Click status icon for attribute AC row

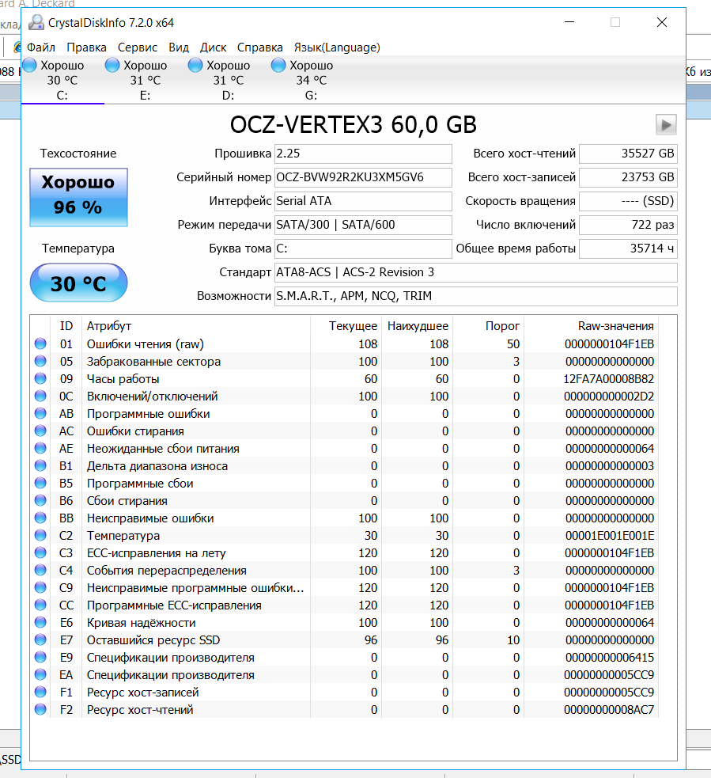tap(40, 431)
